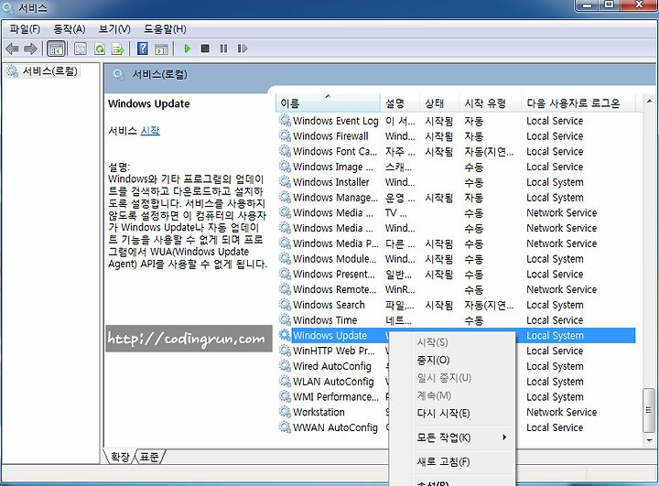Image resolution: width=659 pixels, height=486 pixels.
Task: Restart service with restart toolbar icon
Action: coord(242,49)
